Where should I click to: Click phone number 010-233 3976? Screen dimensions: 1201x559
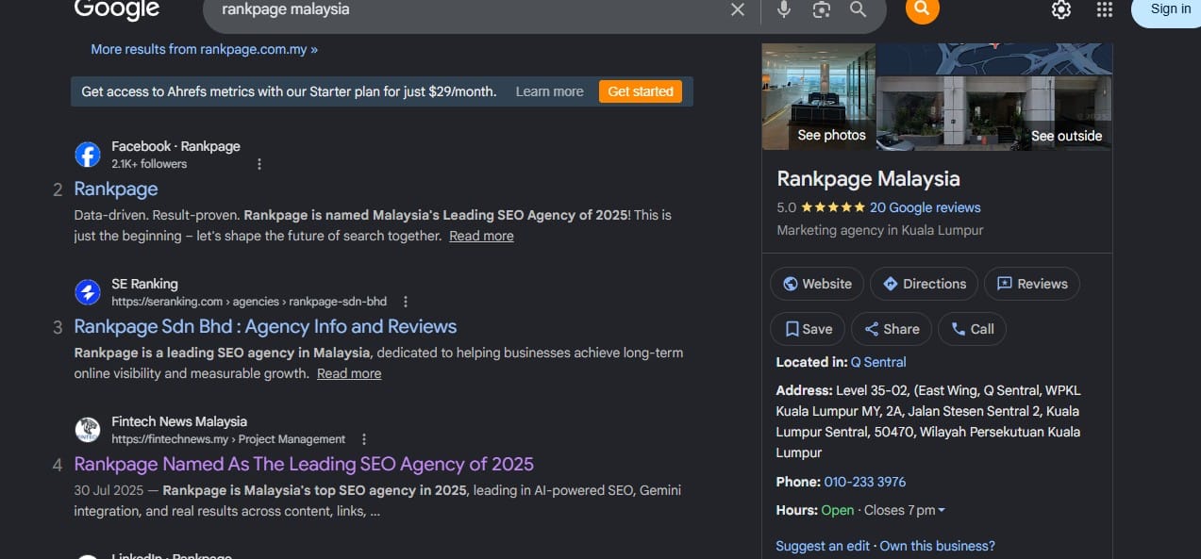click(865, 482)
